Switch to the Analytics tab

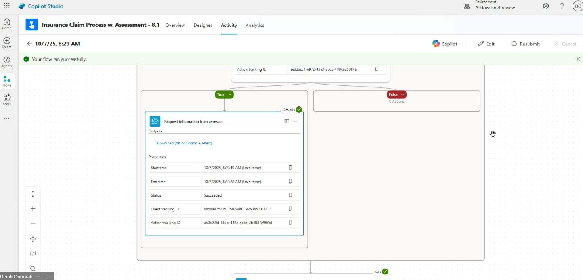point(254,25)
